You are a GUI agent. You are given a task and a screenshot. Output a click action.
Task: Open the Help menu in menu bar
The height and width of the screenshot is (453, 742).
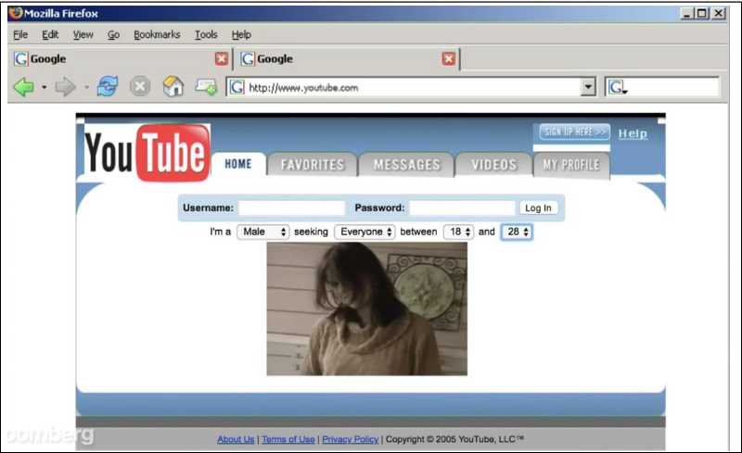coord(241,34)
